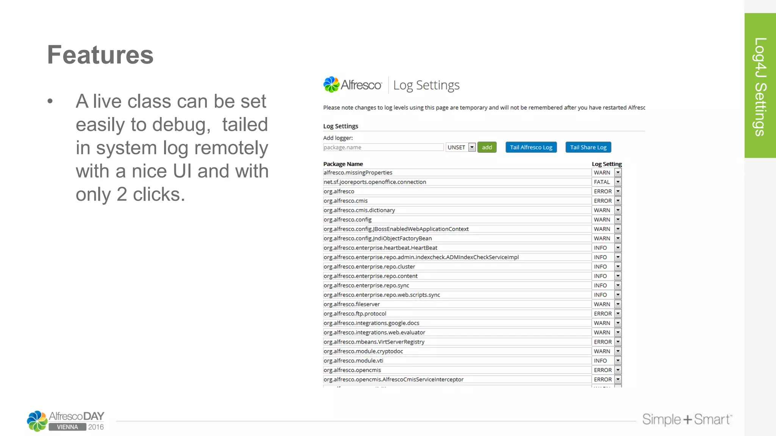Screen dimensions: 776x436
Task: Open level dropdown for ADMIndexCheckServiceImpl
Action: pyautogui.click(x=607, y=257)
